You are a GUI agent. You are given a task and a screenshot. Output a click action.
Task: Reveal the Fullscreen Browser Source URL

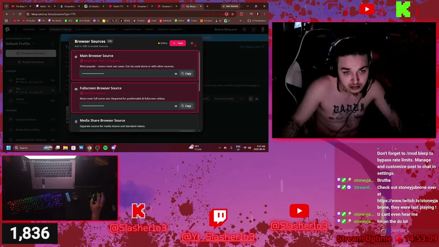[176, 106]
